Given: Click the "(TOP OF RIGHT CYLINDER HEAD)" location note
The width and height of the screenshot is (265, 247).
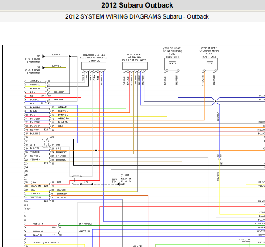Looking at the screenshot, I should [172, 50].
